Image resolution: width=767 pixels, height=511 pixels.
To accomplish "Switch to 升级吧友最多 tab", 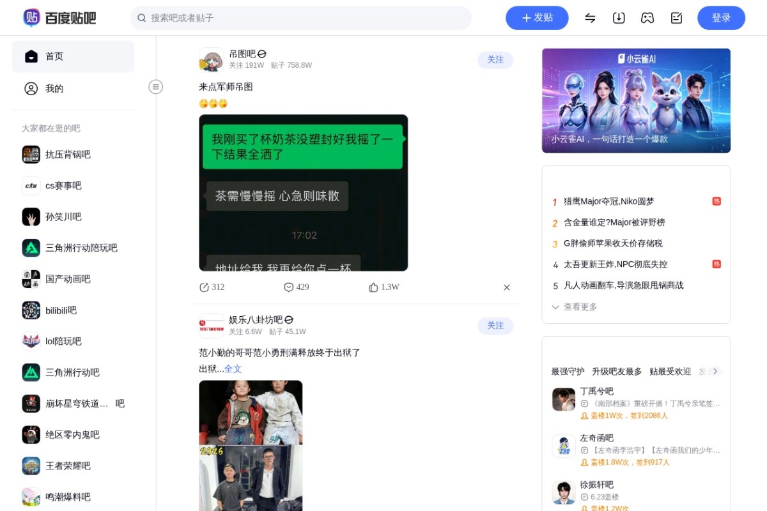I will click(617, 372).
